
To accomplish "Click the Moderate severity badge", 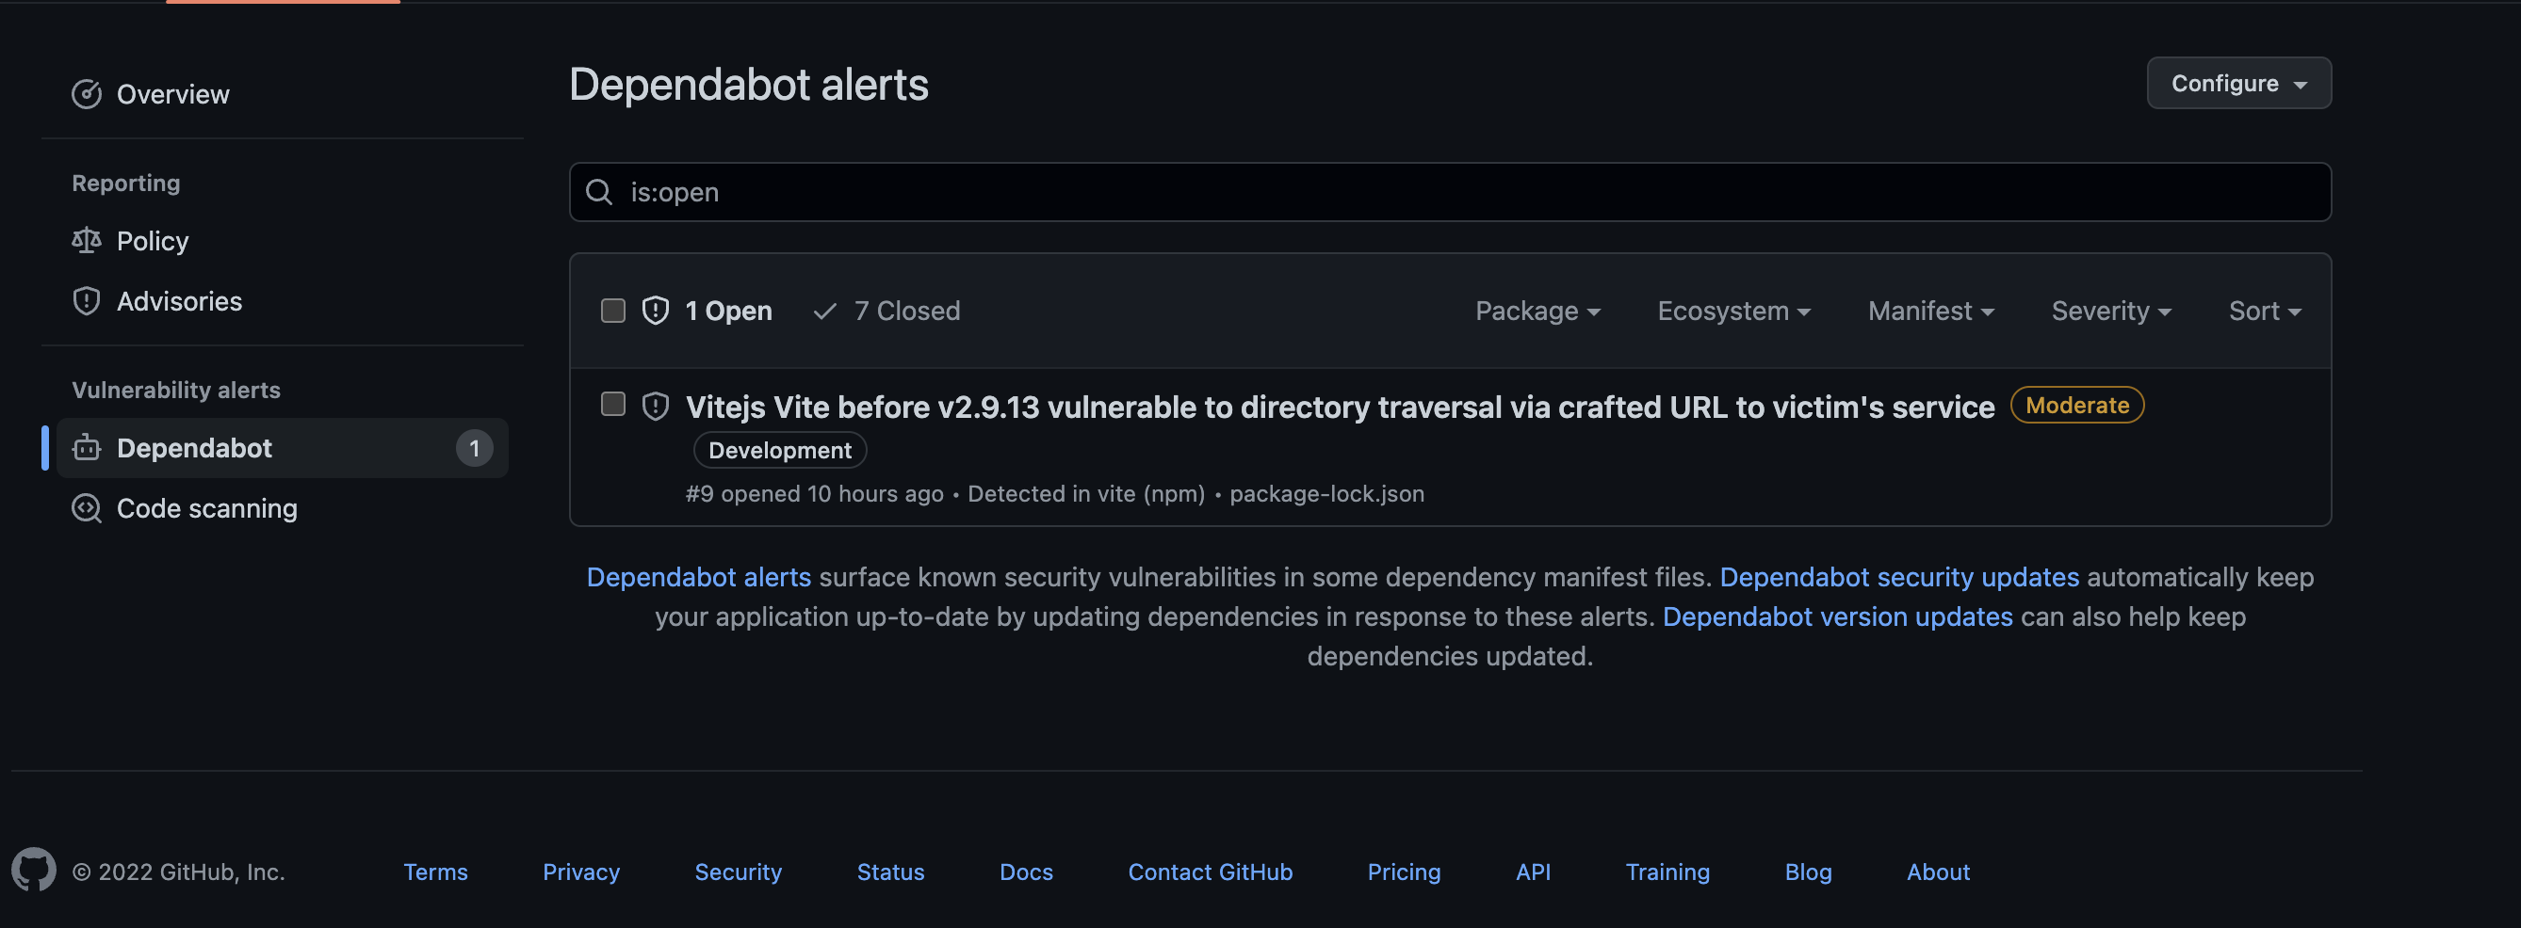I will coord(2076,405).
